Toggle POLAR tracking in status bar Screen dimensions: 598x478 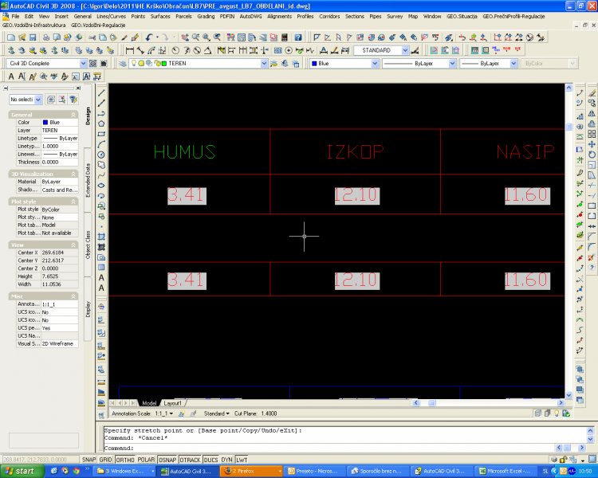[146, 460]
